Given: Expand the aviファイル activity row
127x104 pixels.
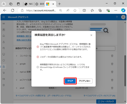Looking at the screenshot, I should pos(17,80).
